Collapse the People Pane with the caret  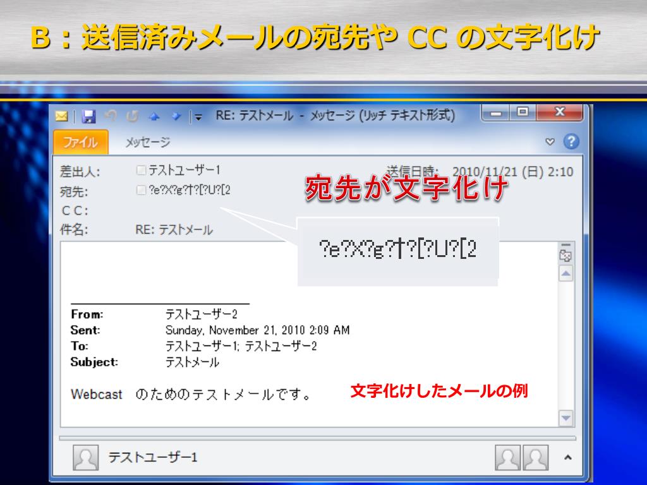pyautogui.click(x=568, y=457)
